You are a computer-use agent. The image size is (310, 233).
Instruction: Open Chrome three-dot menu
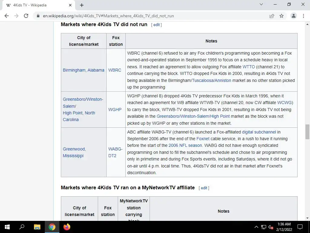[x=303, y=16]
